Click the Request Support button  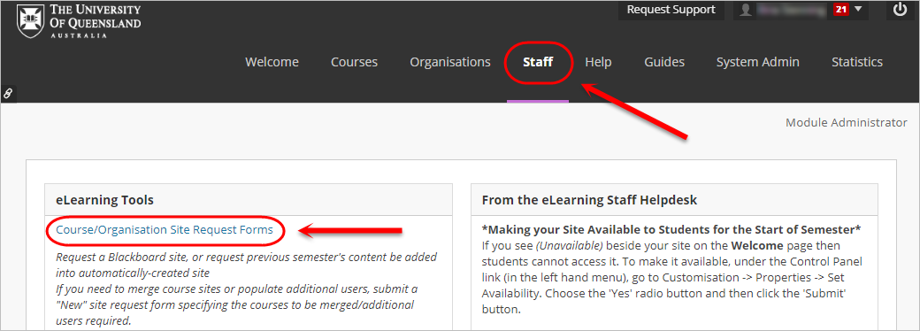point(671,10)
